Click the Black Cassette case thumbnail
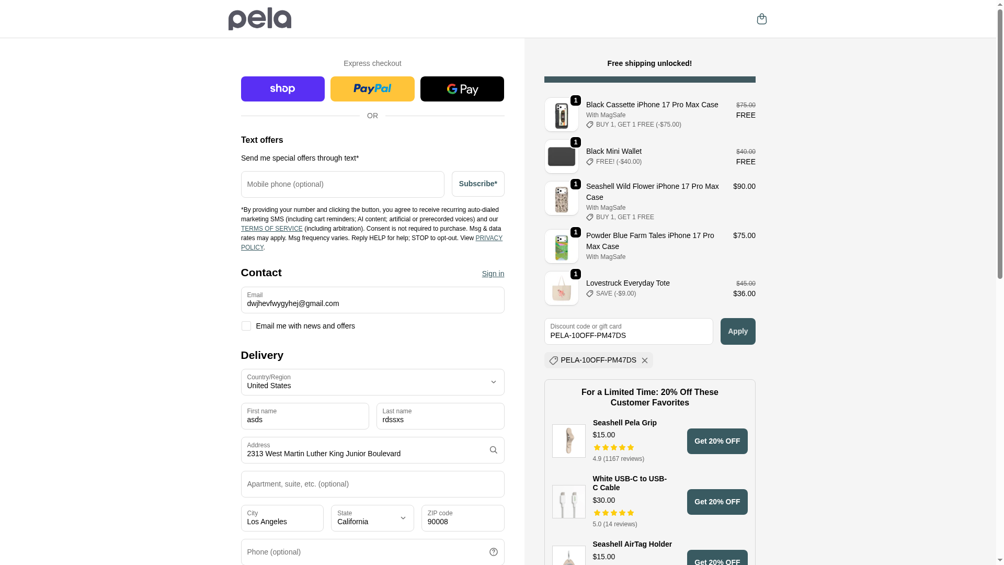This screenshot has width=1004, height=565. pyautogui.click(x=561, y=115)
